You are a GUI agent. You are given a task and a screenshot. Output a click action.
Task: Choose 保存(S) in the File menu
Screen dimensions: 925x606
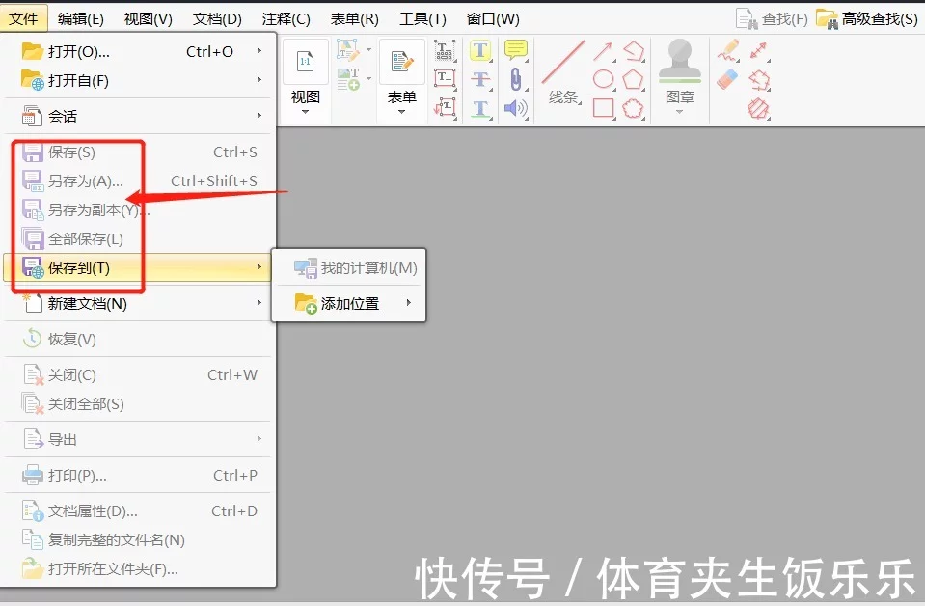[x=139, y=152]
